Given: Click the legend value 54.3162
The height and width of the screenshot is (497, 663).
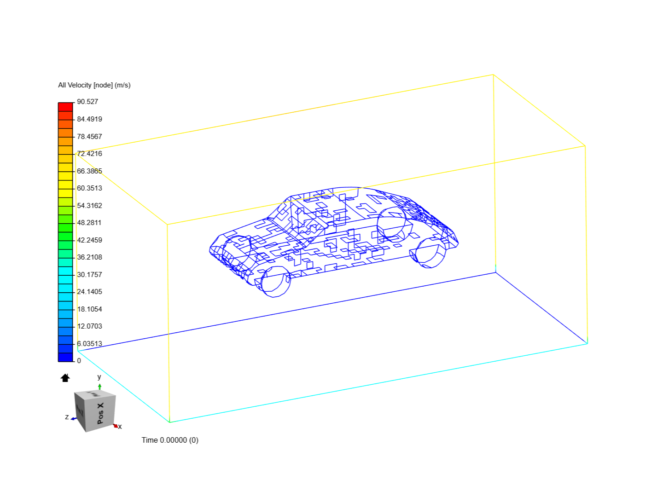Looking at the screenshot, I should pyautogui.click(x=89, y=206).
